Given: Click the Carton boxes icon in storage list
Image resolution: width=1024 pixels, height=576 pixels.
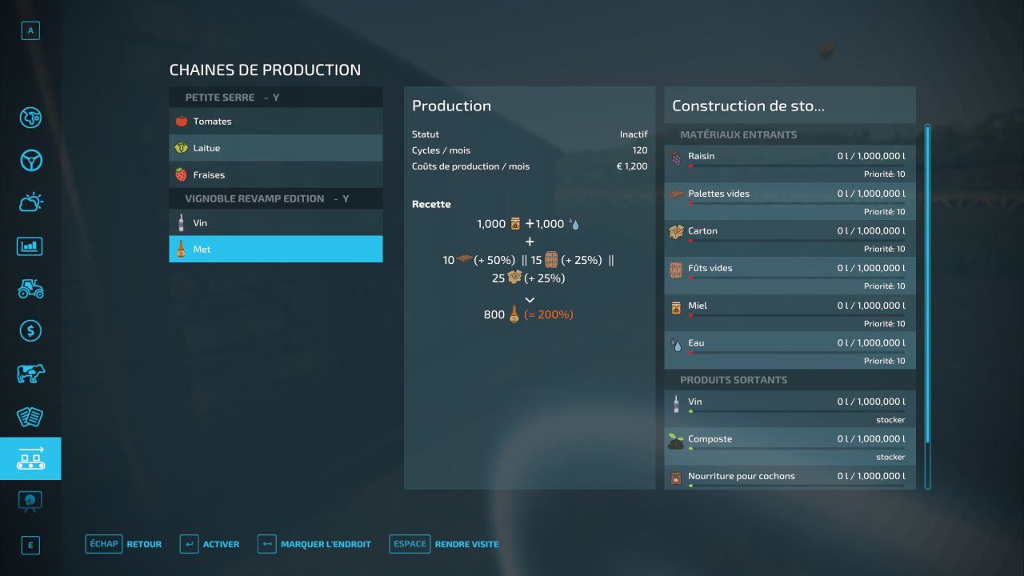Looking at the screenshot, I should pyautogui.click(x=676, y=232).
